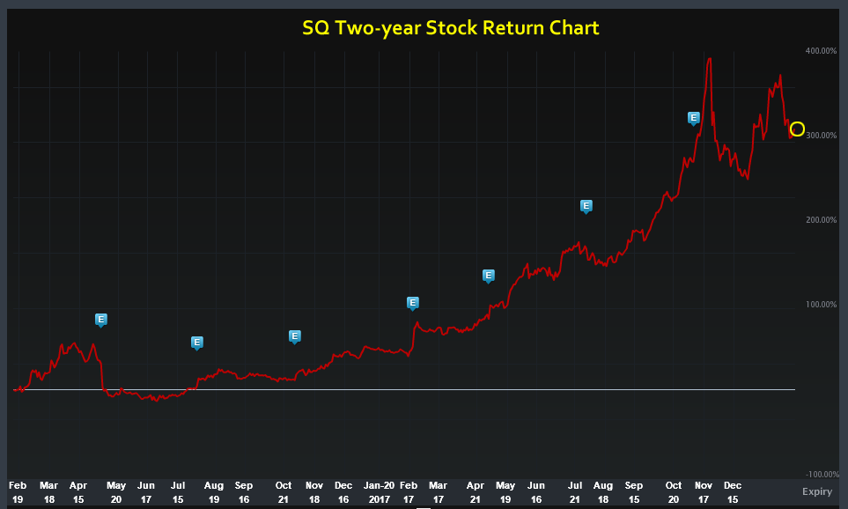Select the "Mar 18" date label

(48, 492)
